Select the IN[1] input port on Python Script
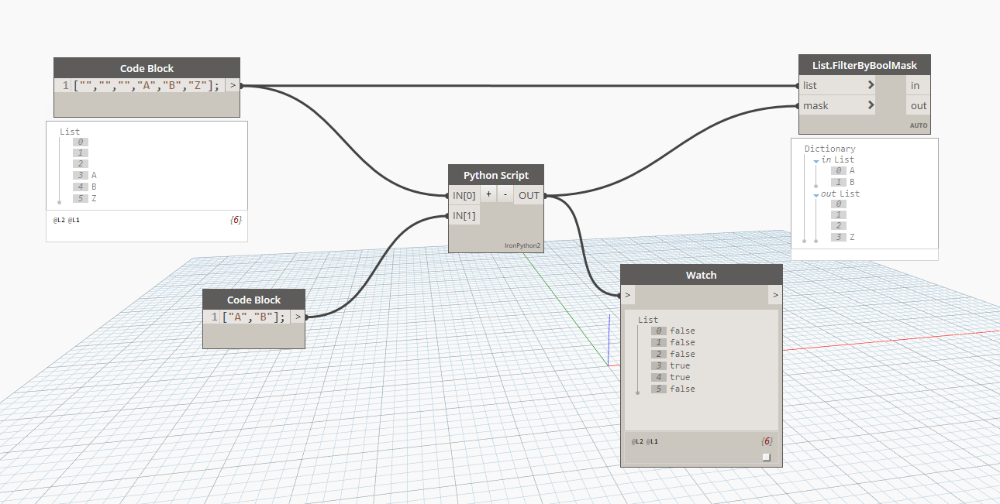The image size is (1000, 504). pos(464,214)
